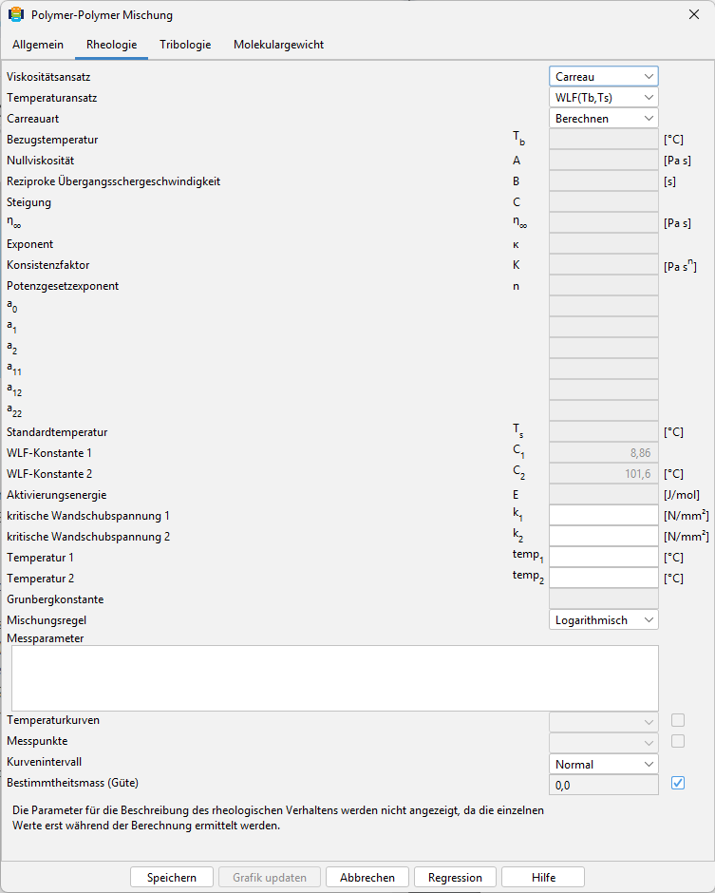This screenshot has width=715, height=893.
Task: Open the Temperaturansatz WLF(Tb,Ts) dropdown
Action: pyautogui.click(x=603, y=98)
